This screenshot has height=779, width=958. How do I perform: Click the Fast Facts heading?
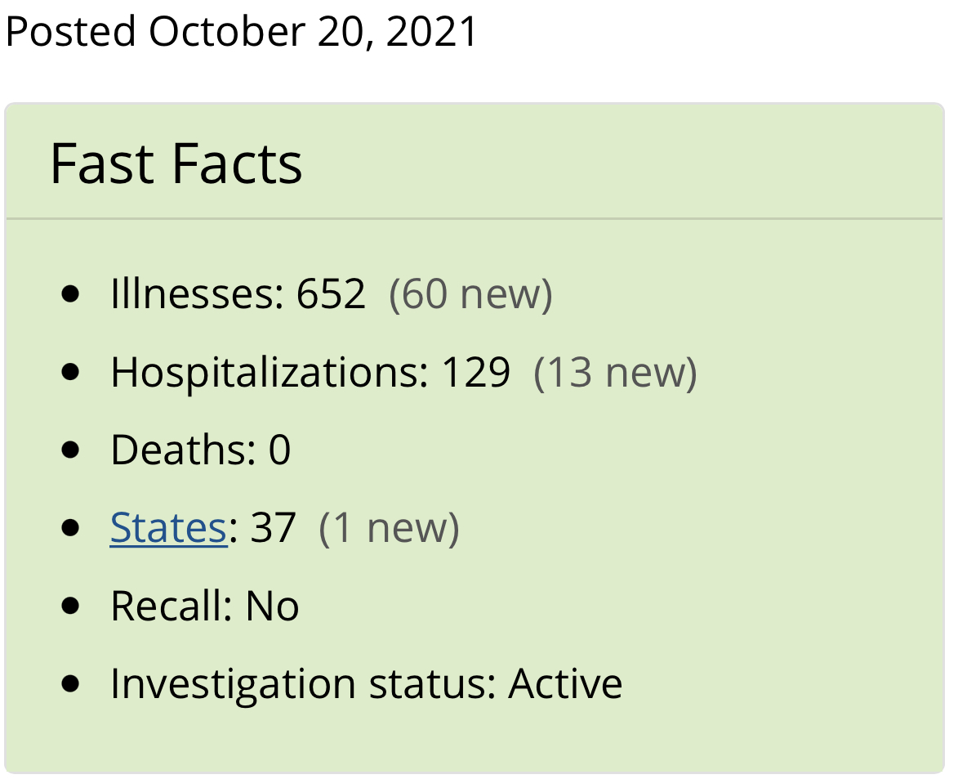[176, 163]
